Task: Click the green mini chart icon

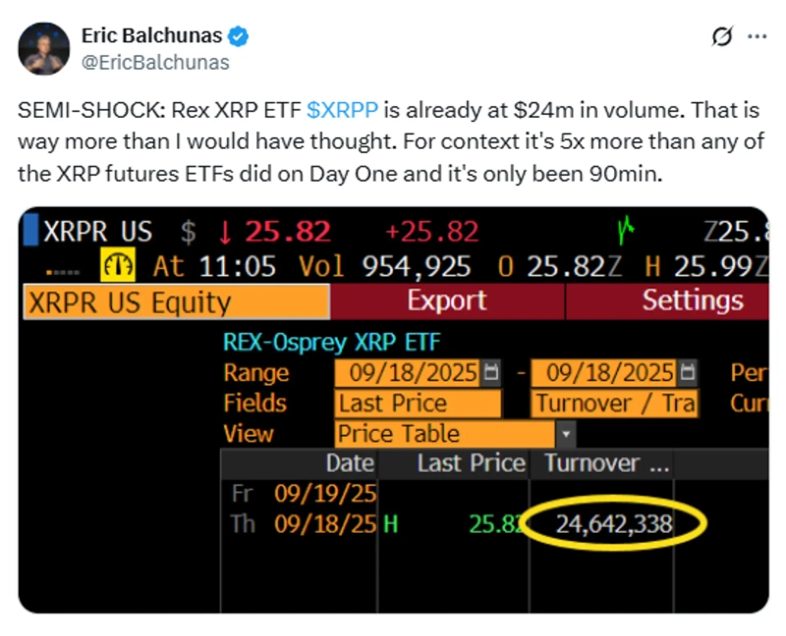Action: coord(626,233)
